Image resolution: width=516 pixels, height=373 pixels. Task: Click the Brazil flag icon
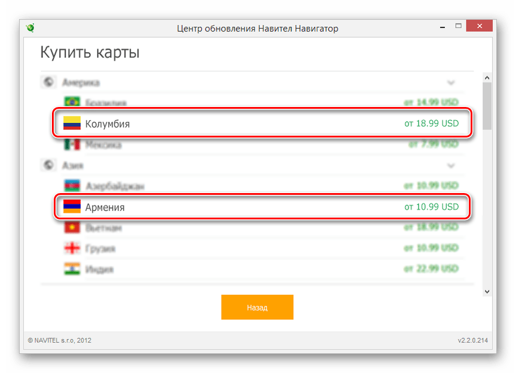72,102
